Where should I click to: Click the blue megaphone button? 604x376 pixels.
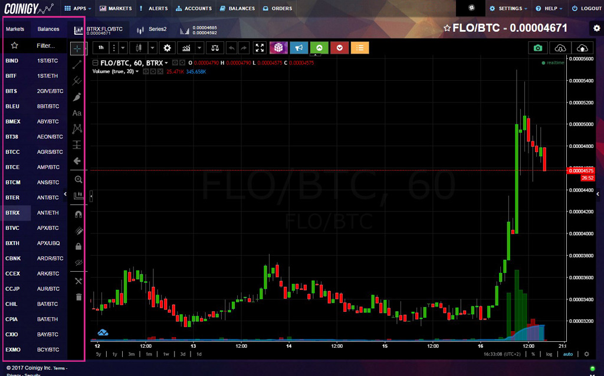[299, 48]
